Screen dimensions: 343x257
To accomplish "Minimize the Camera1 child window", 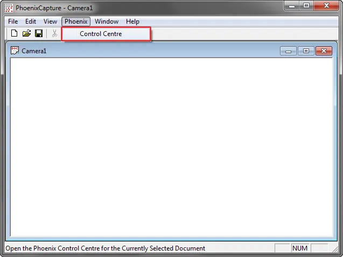I will 288,51.
